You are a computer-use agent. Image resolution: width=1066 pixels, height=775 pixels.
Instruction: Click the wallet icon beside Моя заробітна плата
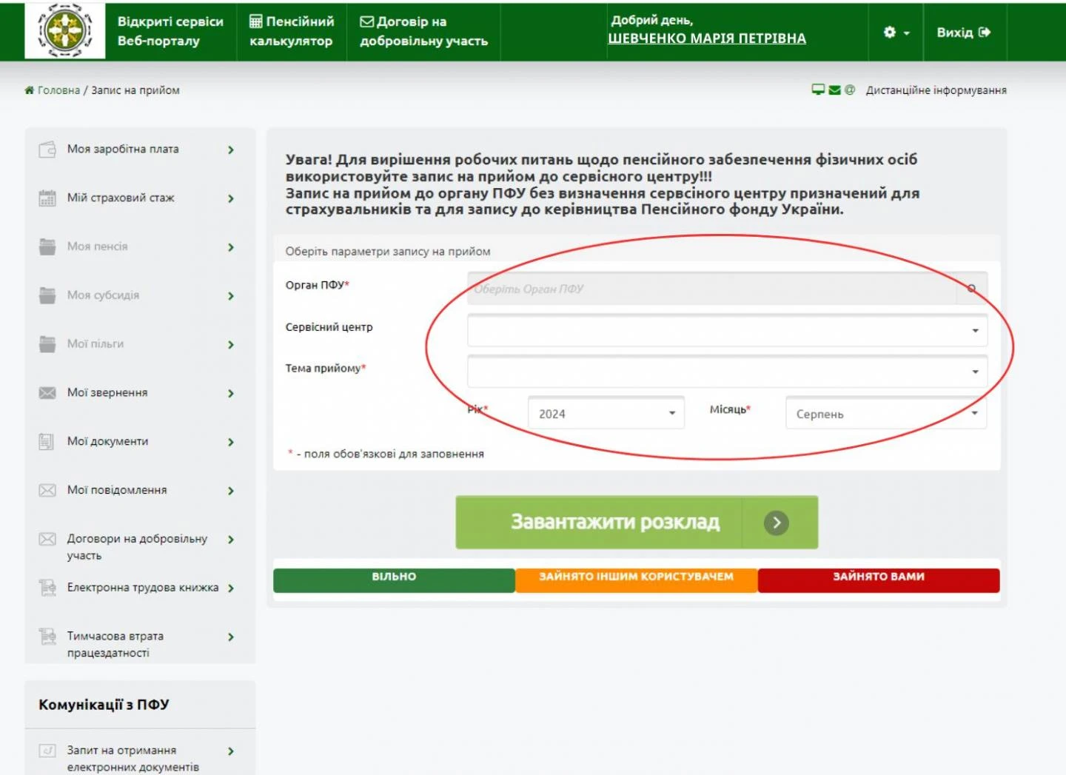pos(47,150)
